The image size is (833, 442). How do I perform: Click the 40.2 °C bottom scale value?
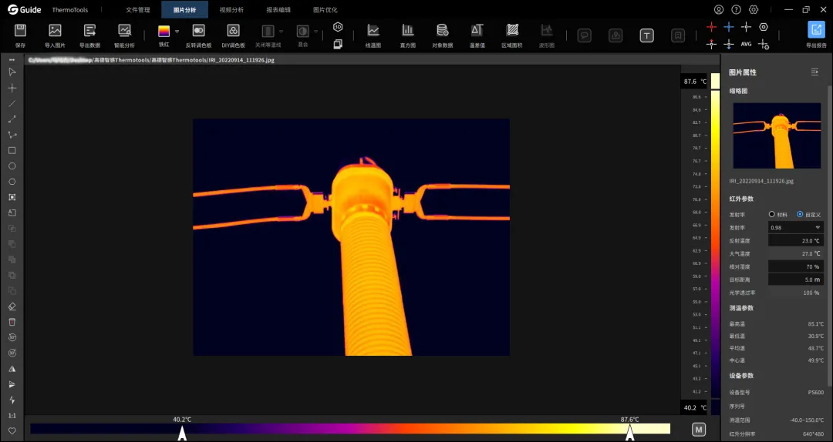pyautogui.click(x=695, y=407)
